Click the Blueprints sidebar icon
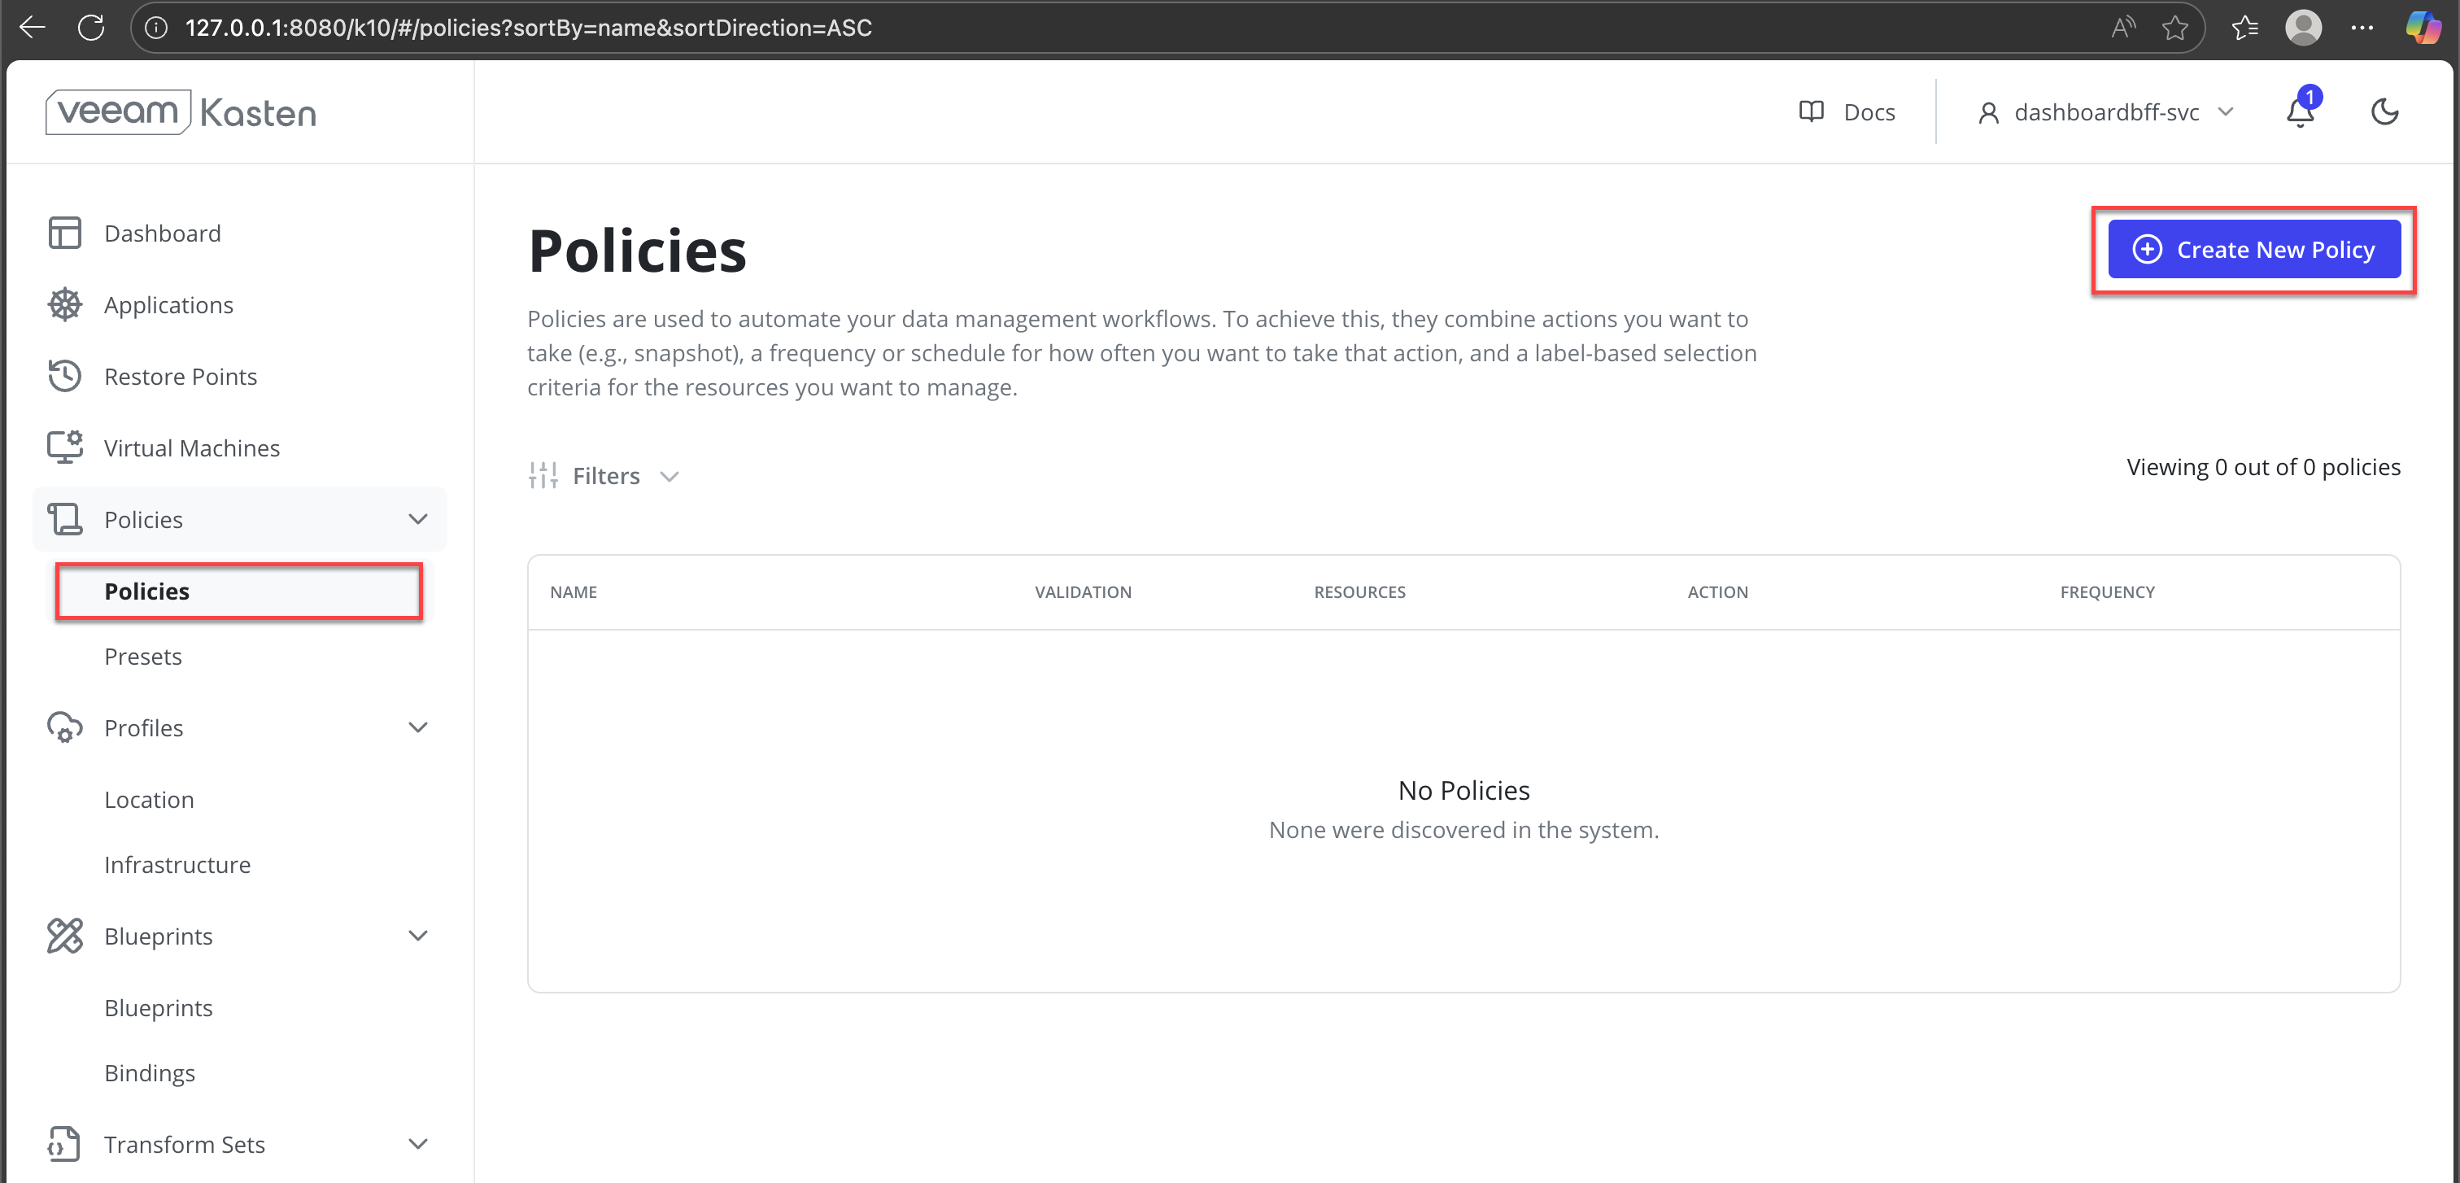This screenshot has height=1183, width=2460. pyautogui.click(x=64, y=936)
